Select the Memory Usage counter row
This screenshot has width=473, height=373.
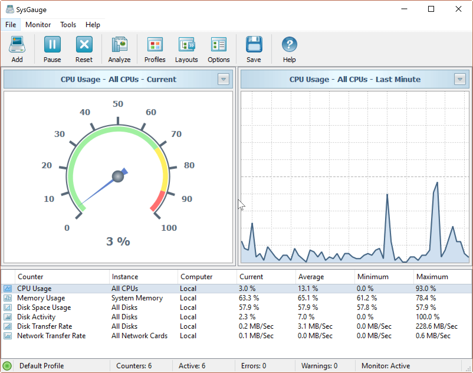click(x=41, y=298)
